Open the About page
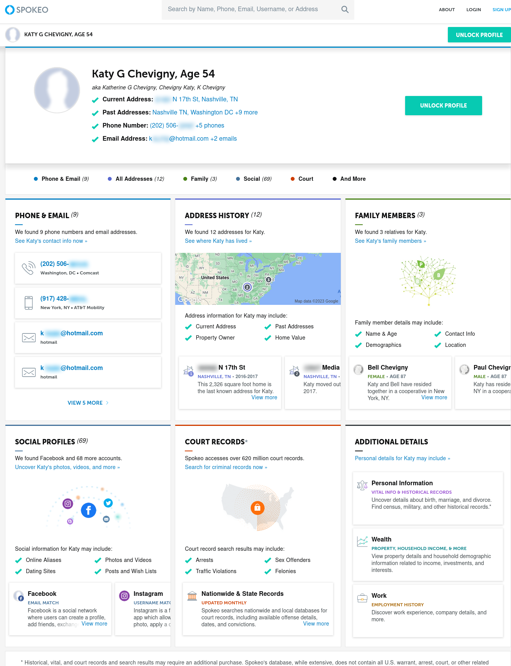 447,10
